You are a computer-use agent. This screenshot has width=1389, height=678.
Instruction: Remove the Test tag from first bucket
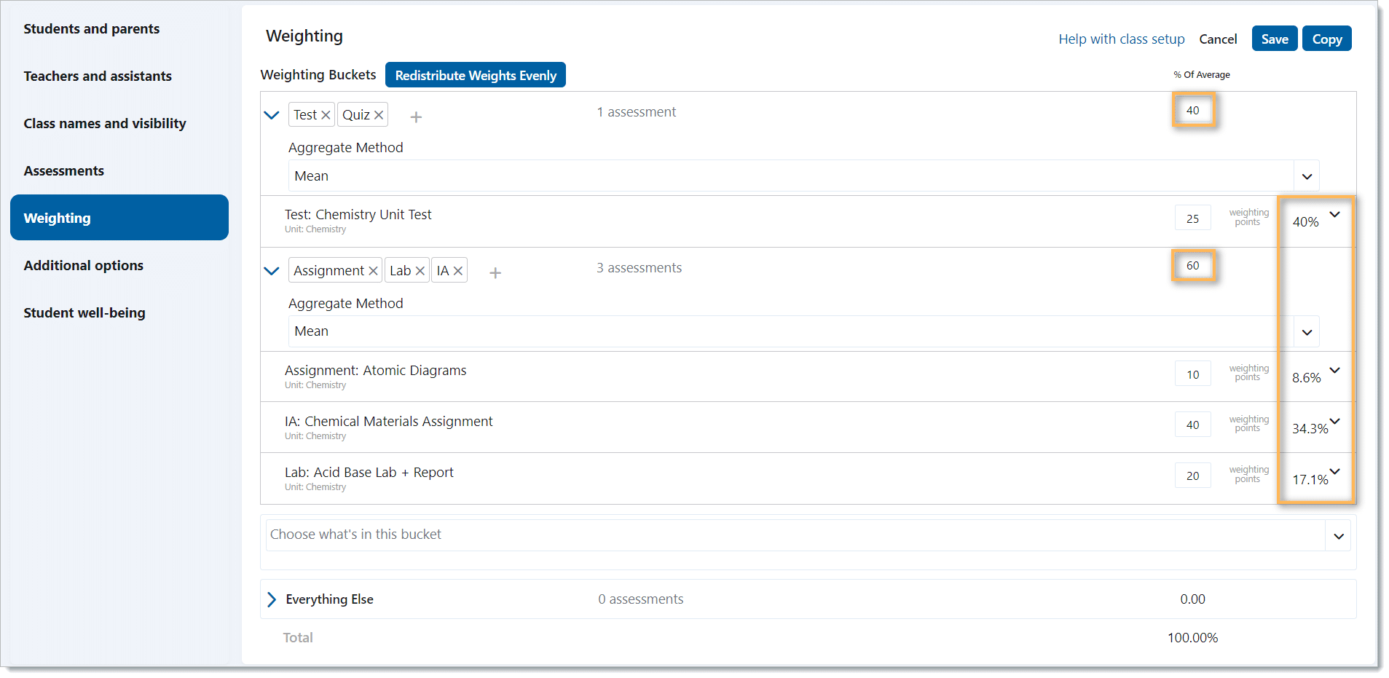pos(326,115)
